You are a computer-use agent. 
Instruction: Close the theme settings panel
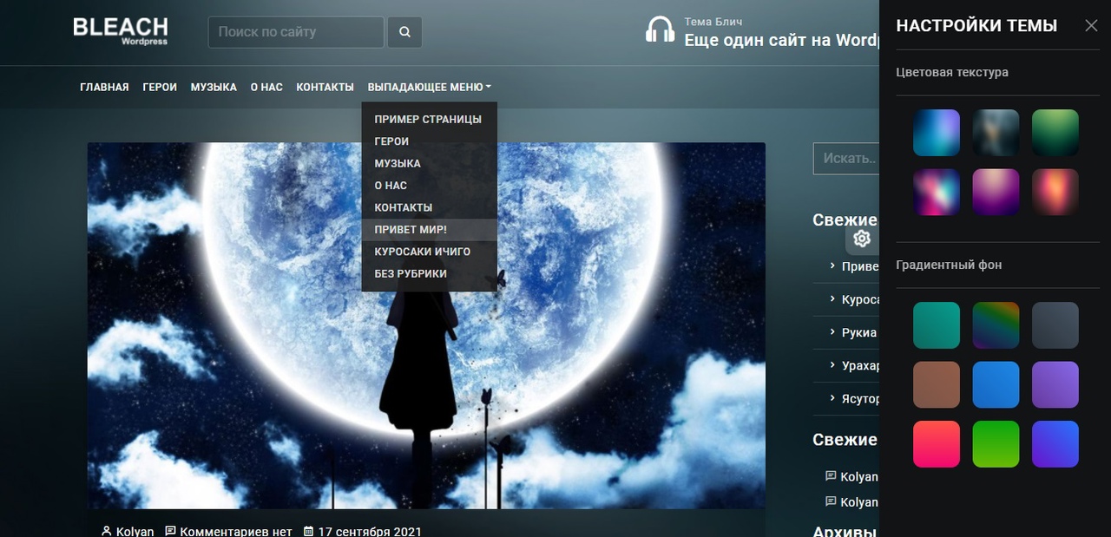tap(1091, 26)
